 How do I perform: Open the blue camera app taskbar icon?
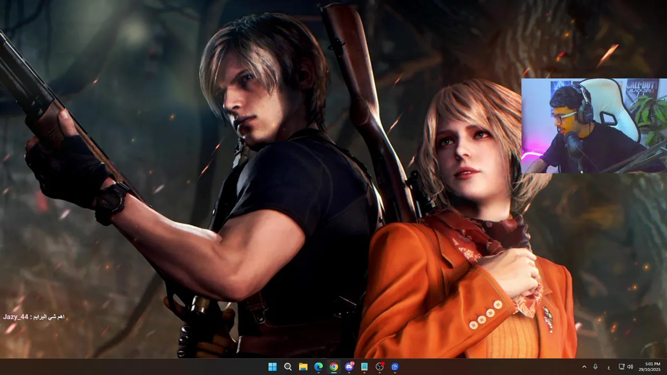pos(395,367)
